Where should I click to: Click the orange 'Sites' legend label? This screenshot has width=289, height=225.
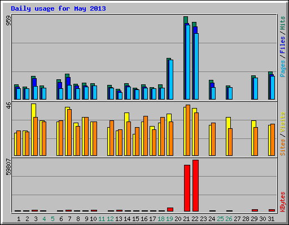pos(283,147)
